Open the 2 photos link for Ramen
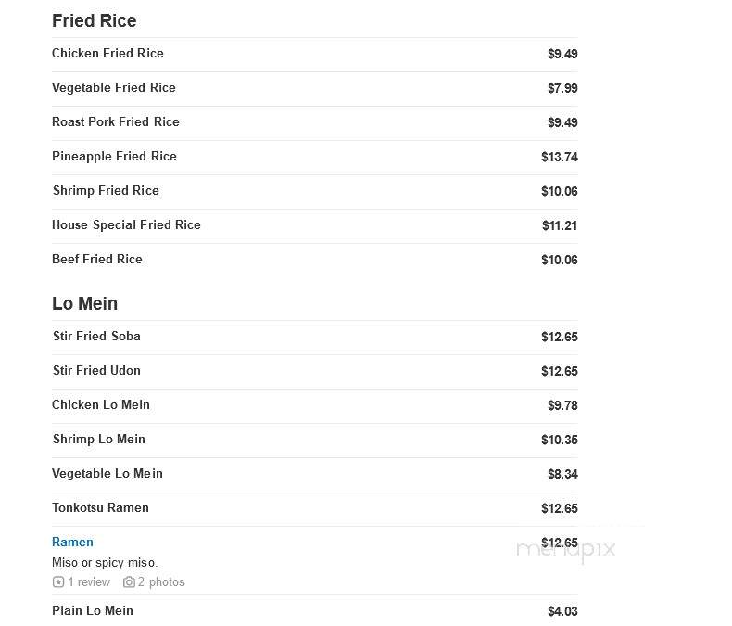The height and width of the screenshot is (626, 732). tap(161, 582)
